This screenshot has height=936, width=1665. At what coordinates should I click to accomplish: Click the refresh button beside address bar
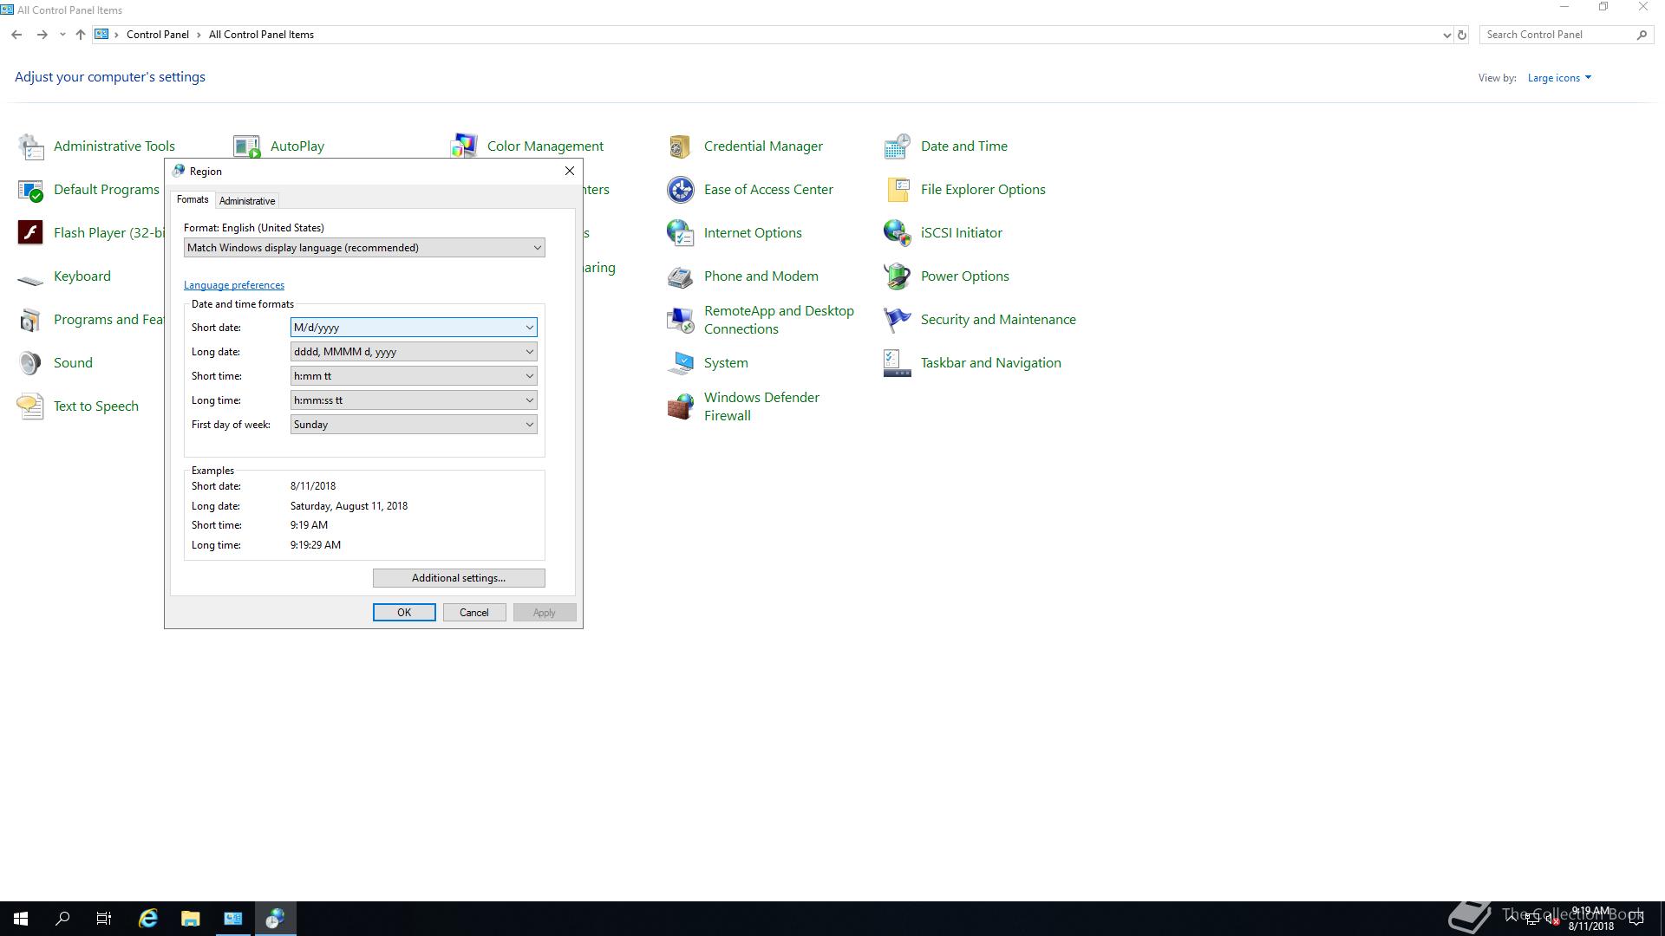click(x=1462, y=35)
